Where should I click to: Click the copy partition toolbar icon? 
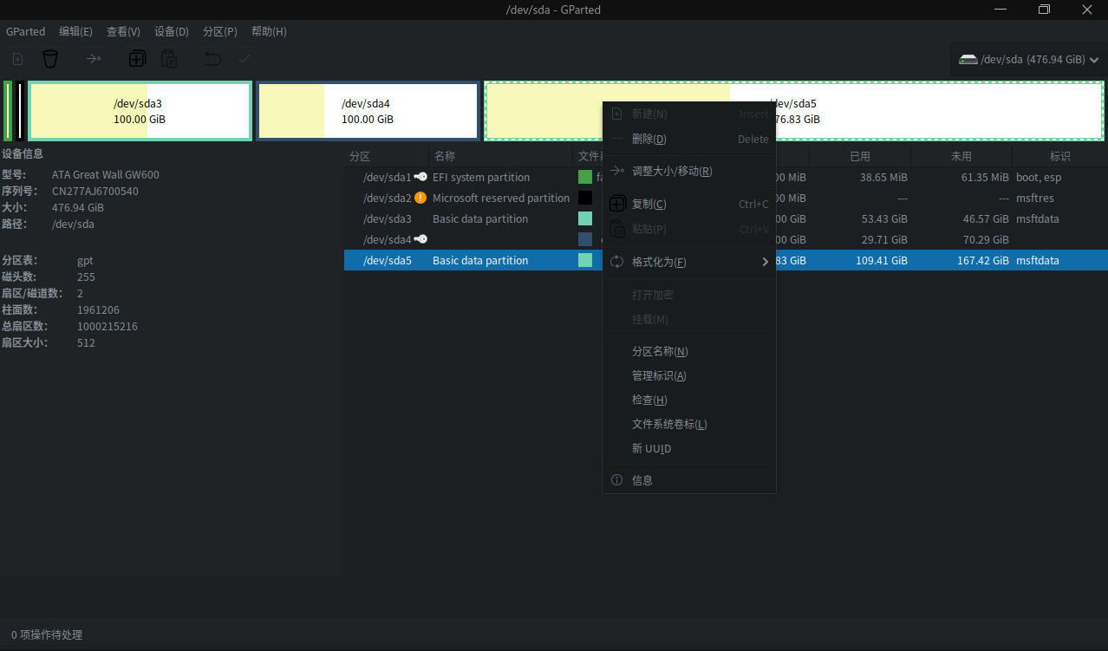[137, 59]
